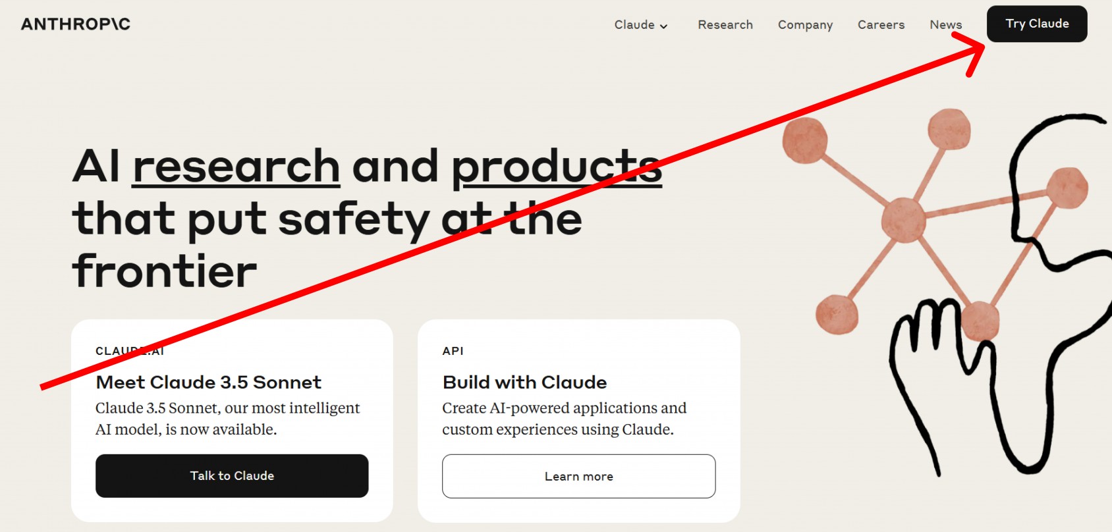This screenshot has width=1112, height=532.
Task: Click the Try Claude button
Action: [x=1037, y=24]
